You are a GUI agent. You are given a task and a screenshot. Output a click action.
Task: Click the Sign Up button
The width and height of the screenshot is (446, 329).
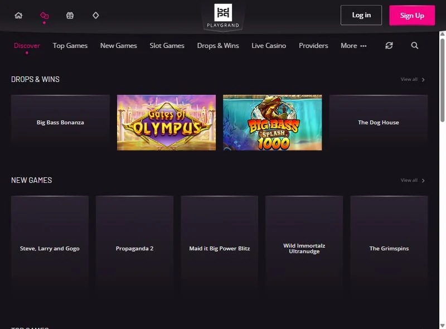click(412, 16)
